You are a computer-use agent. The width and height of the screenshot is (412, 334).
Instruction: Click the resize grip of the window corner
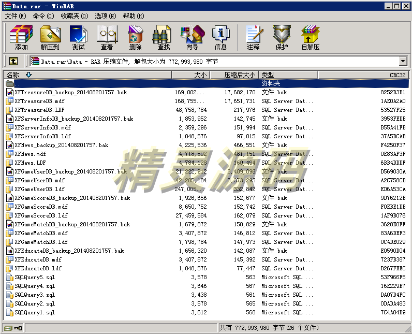coord(408,329)
